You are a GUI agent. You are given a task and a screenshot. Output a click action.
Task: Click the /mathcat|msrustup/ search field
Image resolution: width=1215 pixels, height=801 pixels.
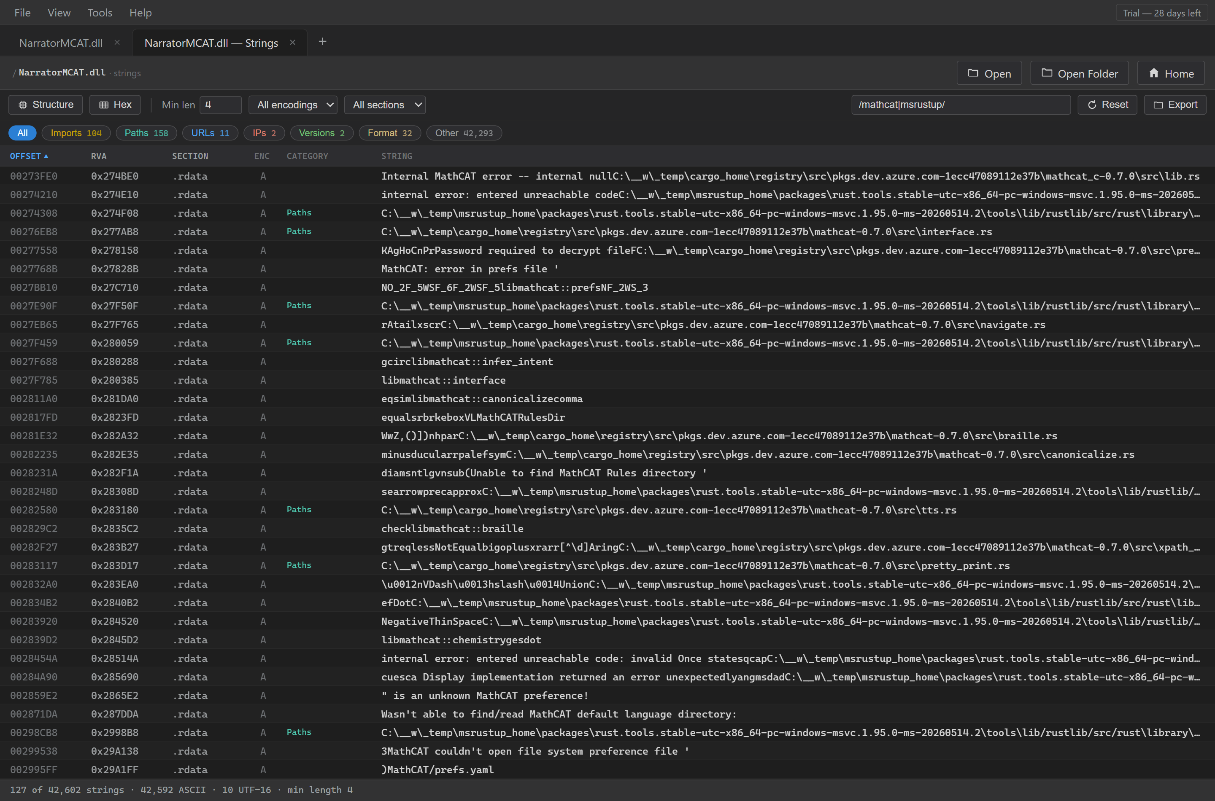coord(961,105)
